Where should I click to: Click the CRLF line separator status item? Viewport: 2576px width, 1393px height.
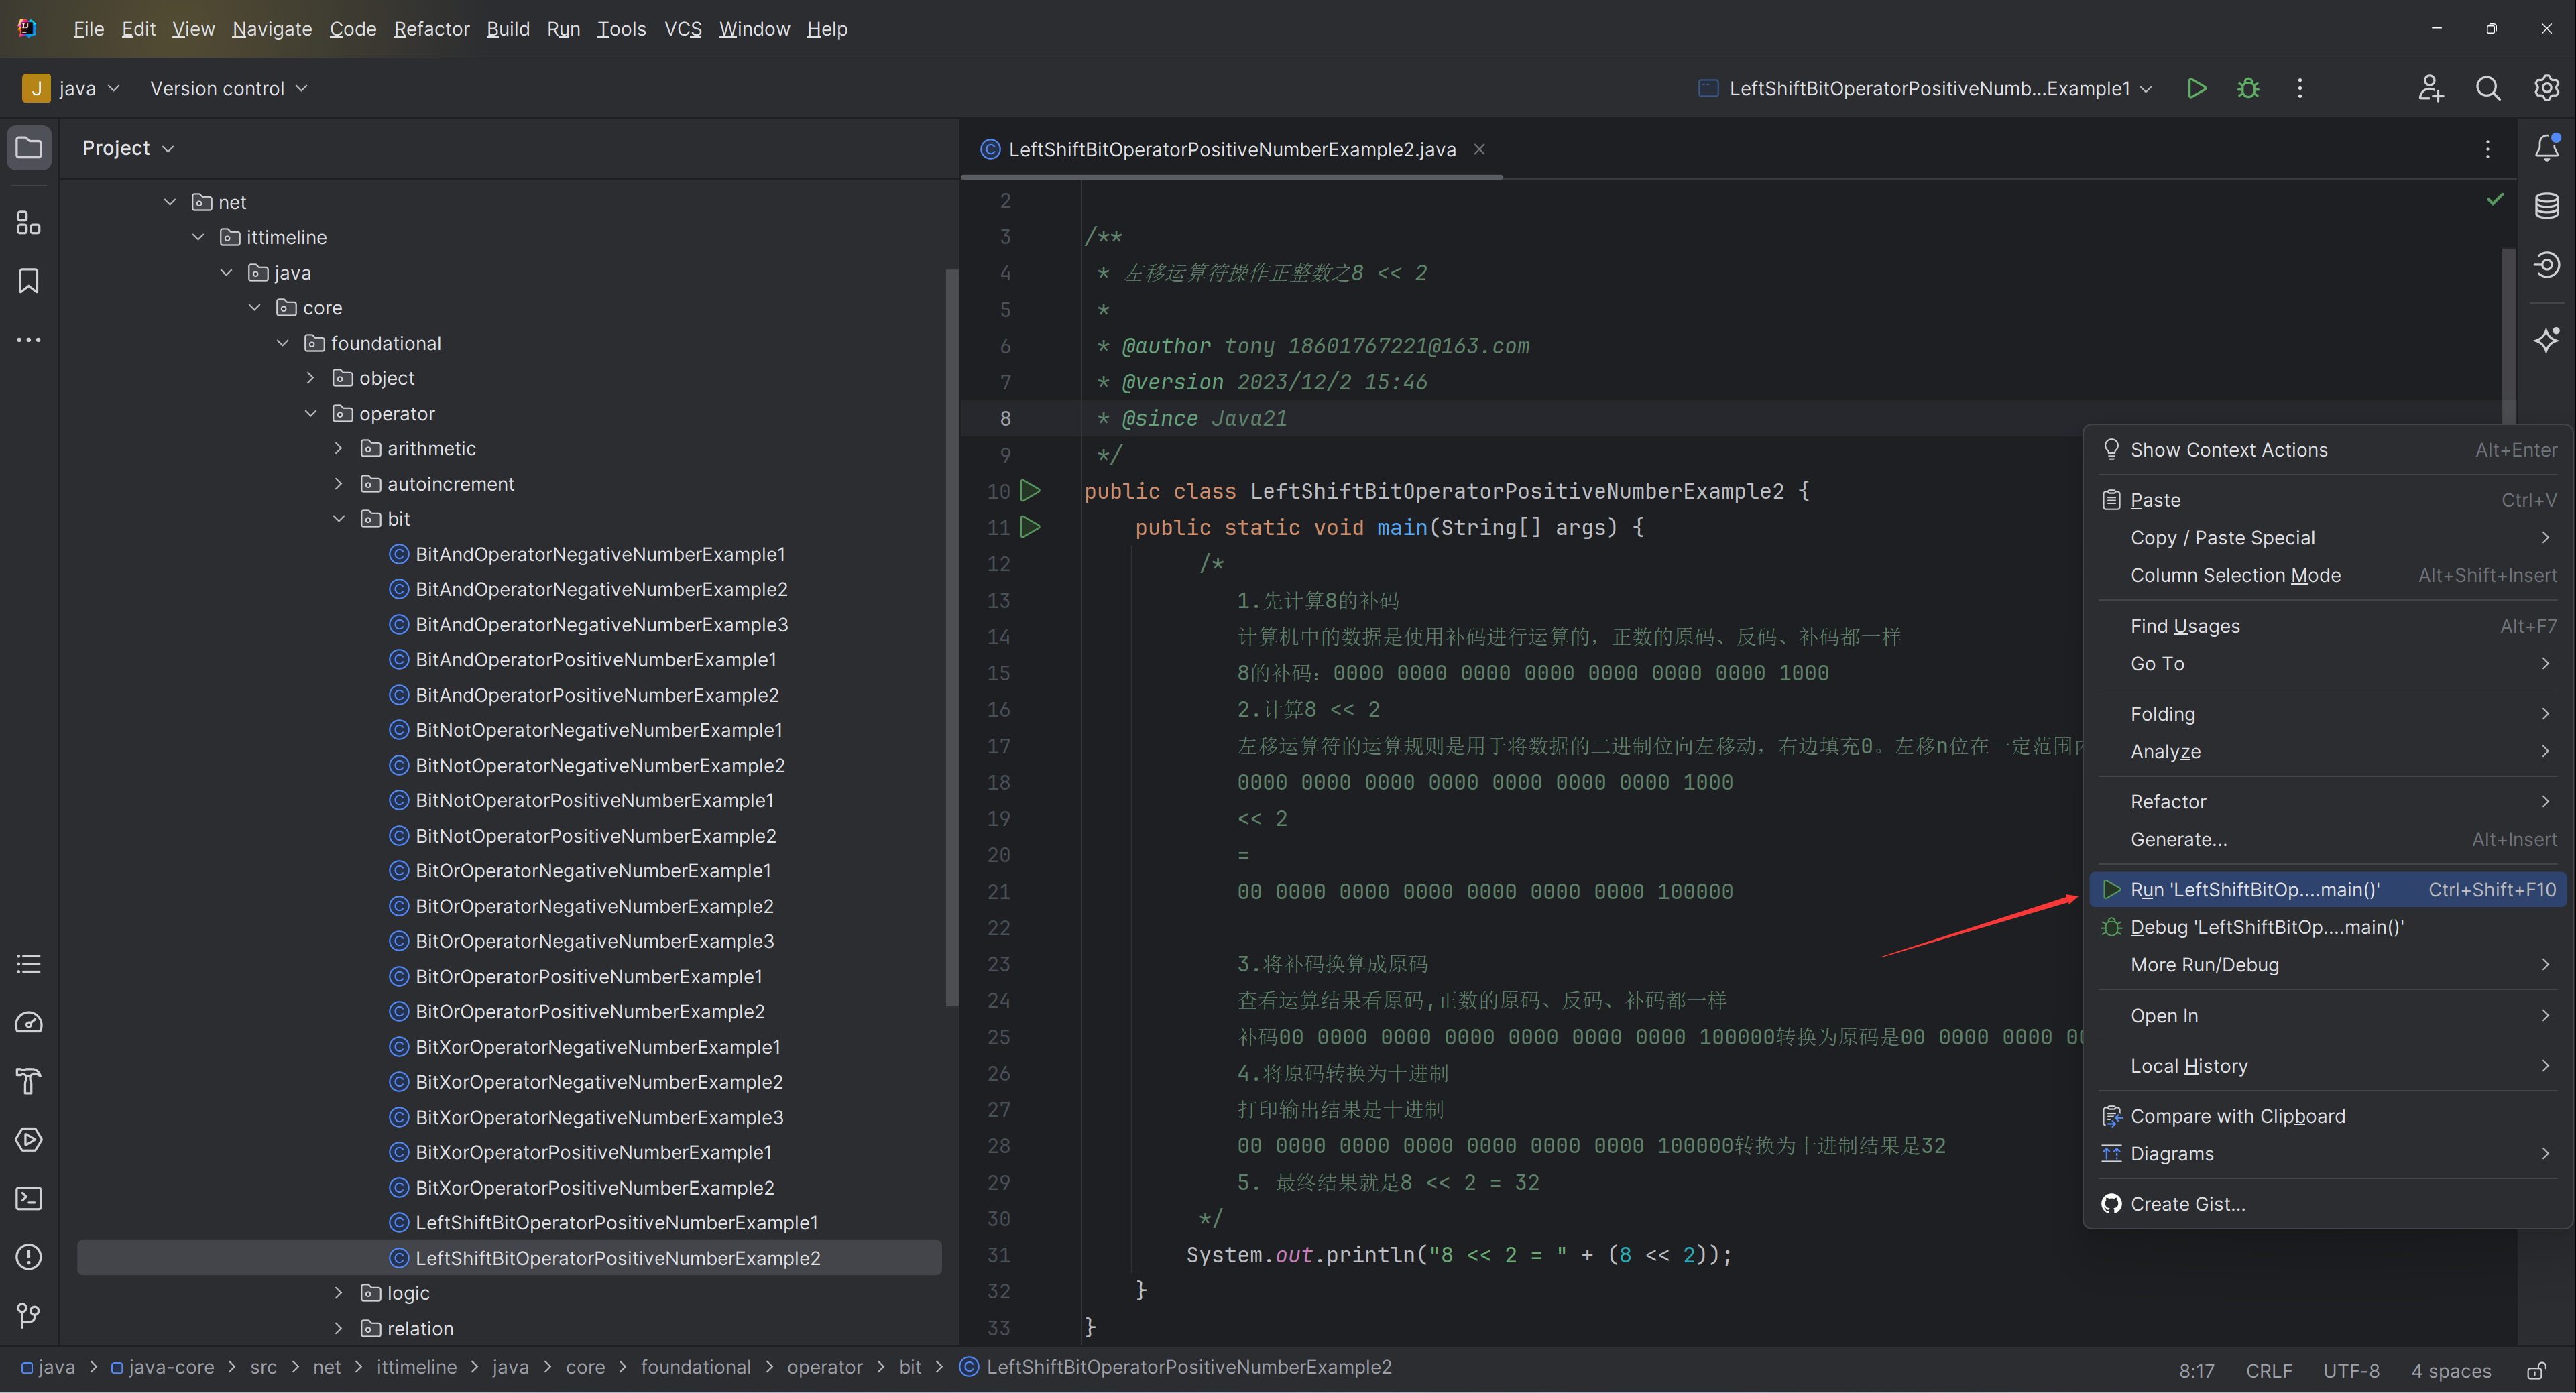[2269, 1370]
